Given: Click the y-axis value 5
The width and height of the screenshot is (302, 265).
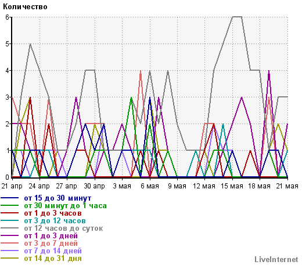Looking at the screenshot, I should coord(8,44).
